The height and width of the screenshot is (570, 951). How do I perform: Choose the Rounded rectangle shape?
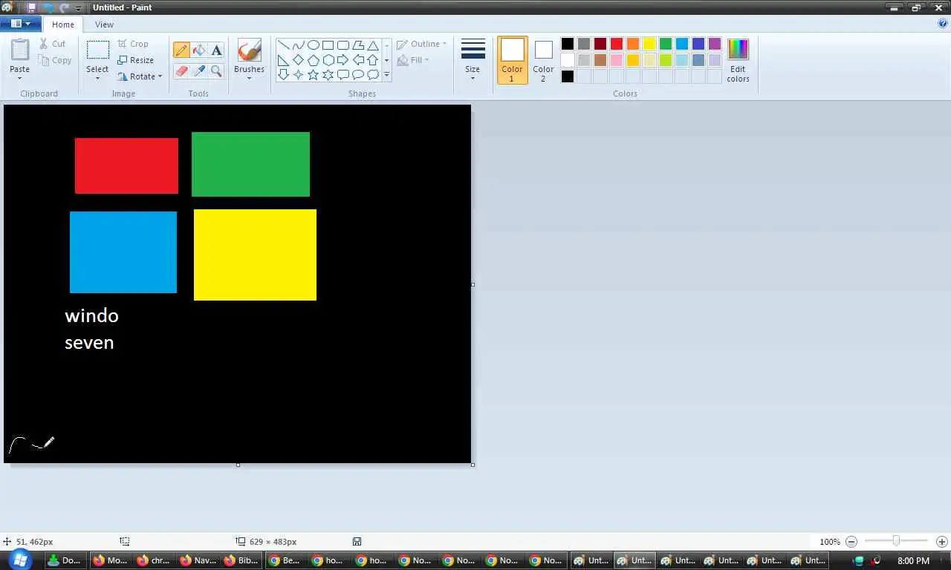coord(343,45)
